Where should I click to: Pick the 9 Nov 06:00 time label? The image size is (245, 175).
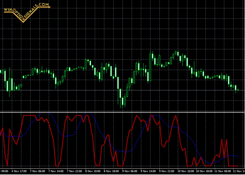click(x=130, y=171)
